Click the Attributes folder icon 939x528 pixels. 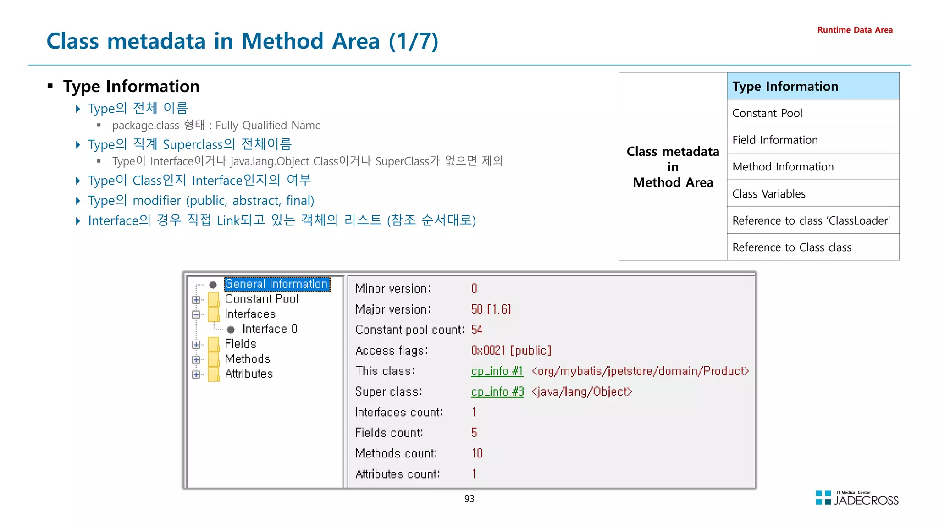coord(214,374)
